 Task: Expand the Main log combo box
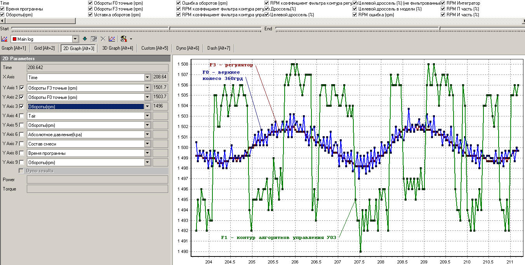pyautogui.click(x=75, y=39)
